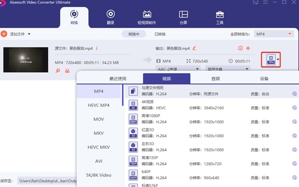The height and width of the screenshot is (187, 299).
Task: Switch to the 音频 audio tab
Action: (216, 79)
